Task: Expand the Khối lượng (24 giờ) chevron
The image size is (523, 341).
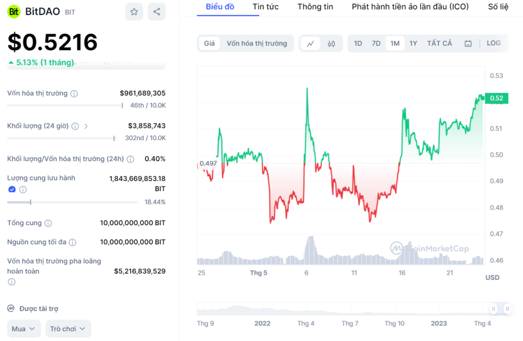Action: click(86, 126)
